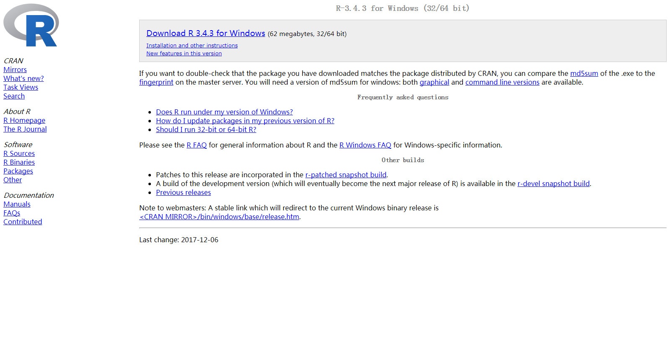
Task: Click the 'About R' sidebar heading
Action: (17, 111)
